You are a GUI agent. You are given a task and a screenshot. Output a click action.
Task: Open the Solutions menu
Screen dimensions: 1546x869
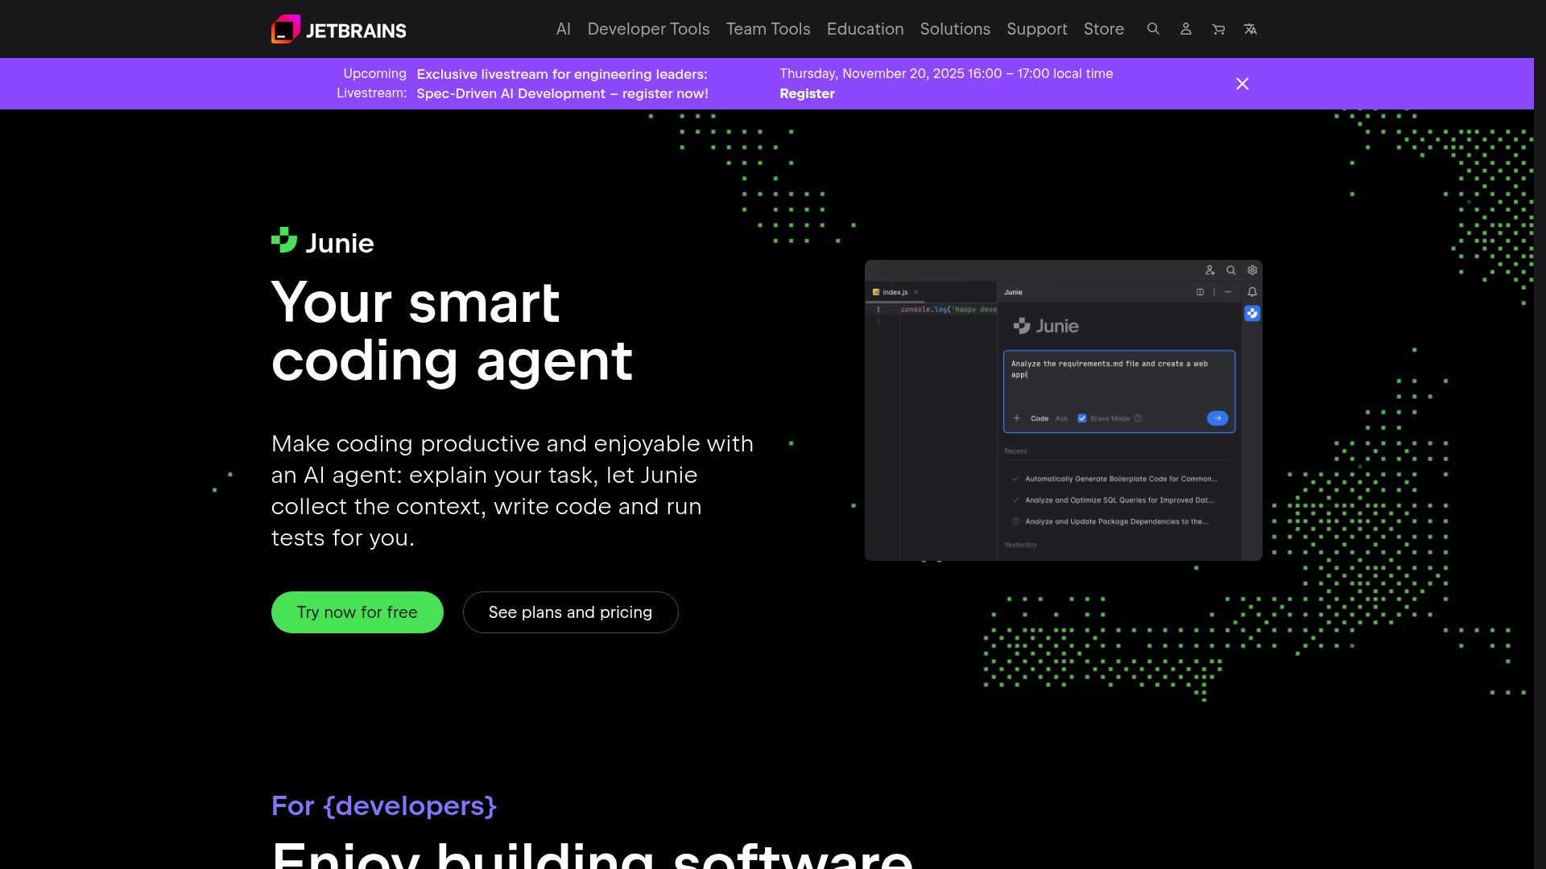[x=955, y=29]
